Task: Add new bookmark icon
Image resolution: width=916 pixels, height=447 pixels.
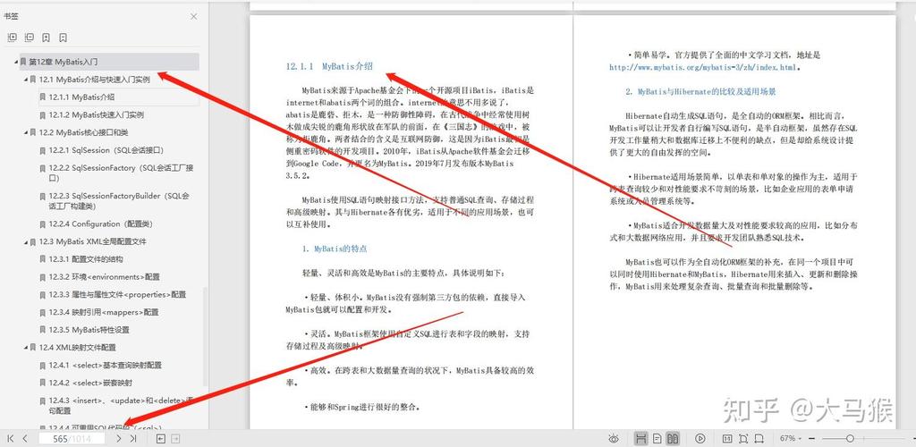Action: tap(46, 38)
